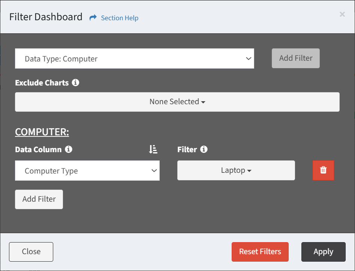This screenshot has width=355, height=271.
Task: Click the red Reset Filters button
Action: coord(260,252)
